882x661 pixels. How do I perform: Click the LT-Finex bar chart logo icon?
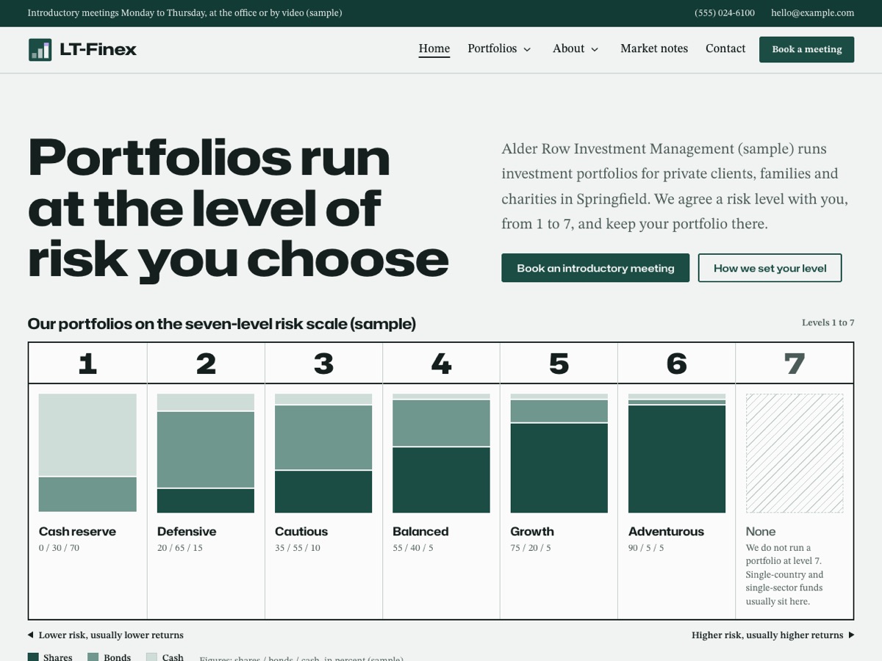pos(40,50)
